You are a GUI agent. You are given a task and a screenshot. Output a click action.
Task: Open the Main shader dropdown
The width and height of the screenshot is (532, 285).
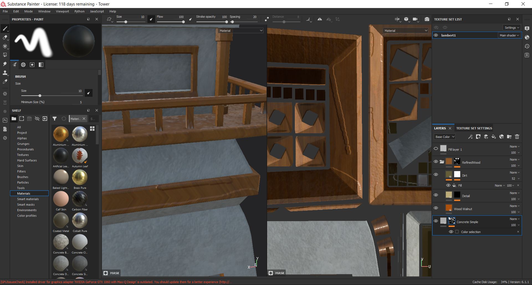pos(509,35)
